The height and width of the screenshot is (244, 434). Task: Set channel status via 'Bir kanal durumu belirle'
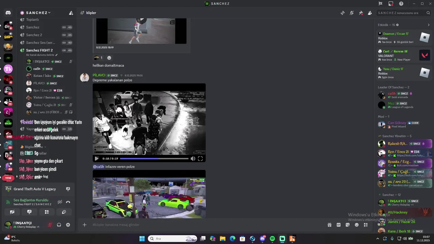pos(42,55)
